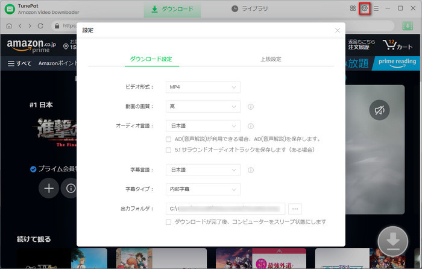Open the Amazon cart icon
This screenshot has height=269, width=422.
397,45
